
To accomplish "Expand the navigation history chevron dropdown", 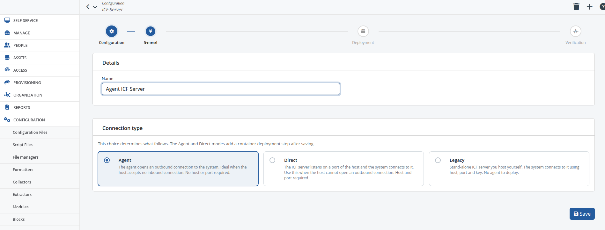I will (95, 7).
